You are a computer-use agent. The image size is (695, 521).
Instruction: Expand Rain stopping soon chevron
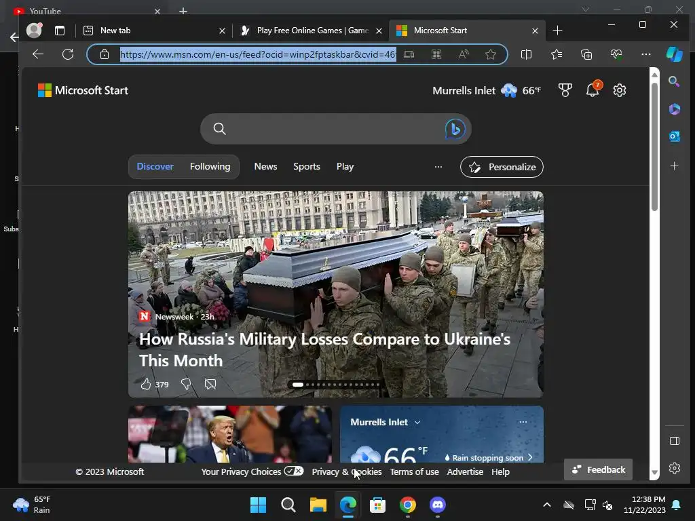[530, 457]
